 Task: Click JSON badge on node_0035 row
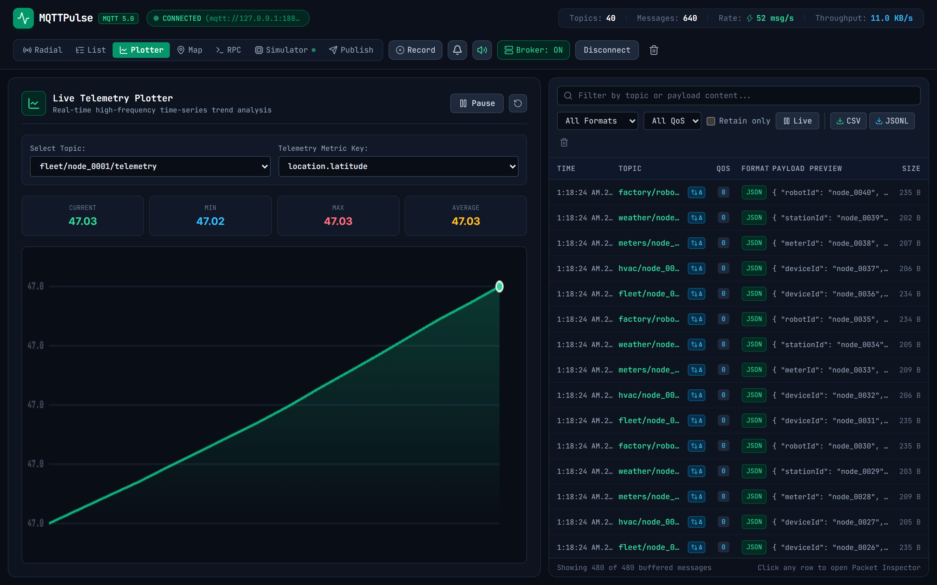754,319
